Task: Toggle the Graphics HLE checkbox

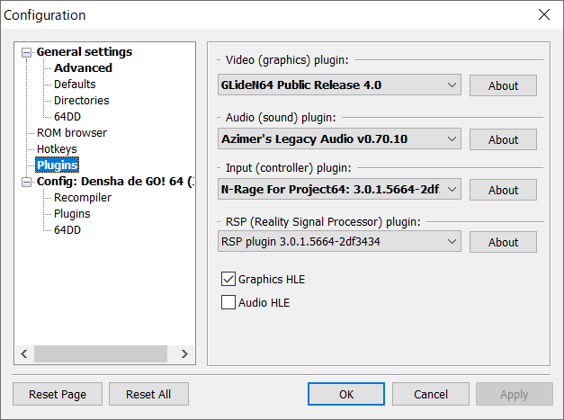Action: pos(228,280)
